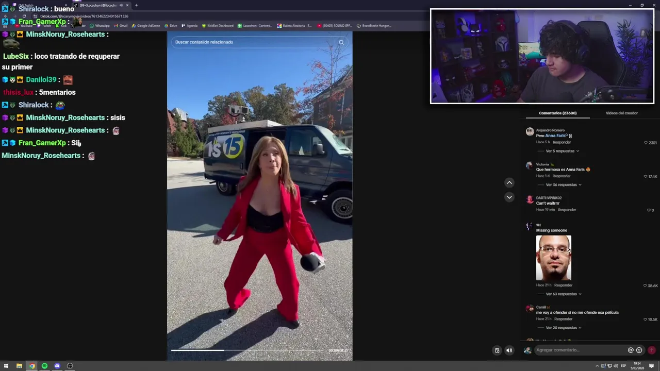Open the '(10403) SOUND EFF...' bookmark
The image size is (660, 371).
point(335,26)
